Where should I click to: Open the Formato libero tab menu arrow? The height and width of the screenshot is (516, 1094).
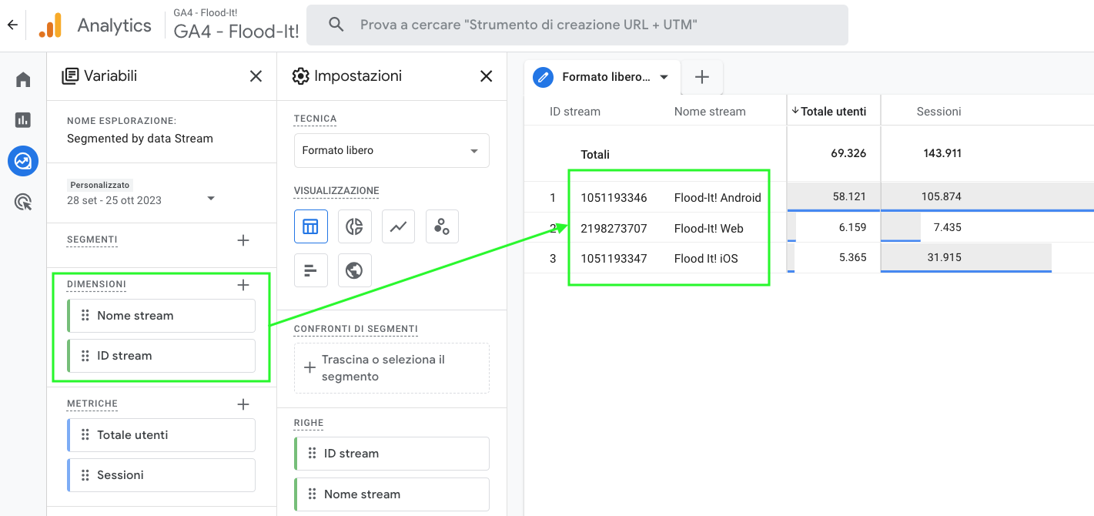pyautogui.click(x=664, y=77)
